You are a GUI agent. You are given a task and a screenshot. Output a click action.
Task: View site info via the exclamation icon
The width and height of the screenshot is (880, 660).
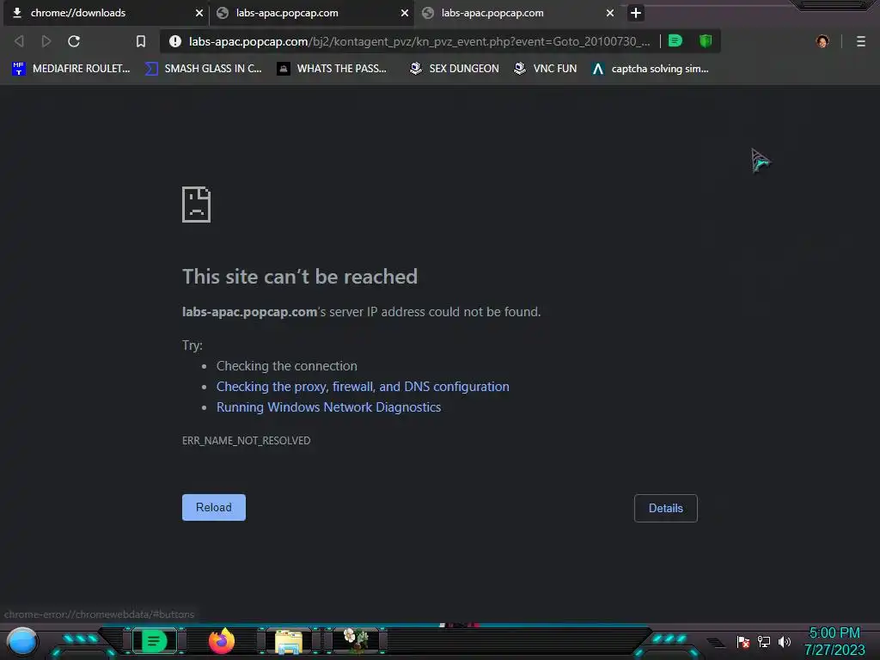point(175,41)
